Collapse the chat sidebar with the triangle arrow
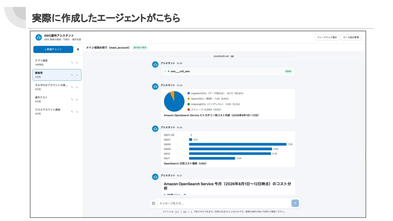This screenshot has height=221, width=393. (x=78, y=49)
